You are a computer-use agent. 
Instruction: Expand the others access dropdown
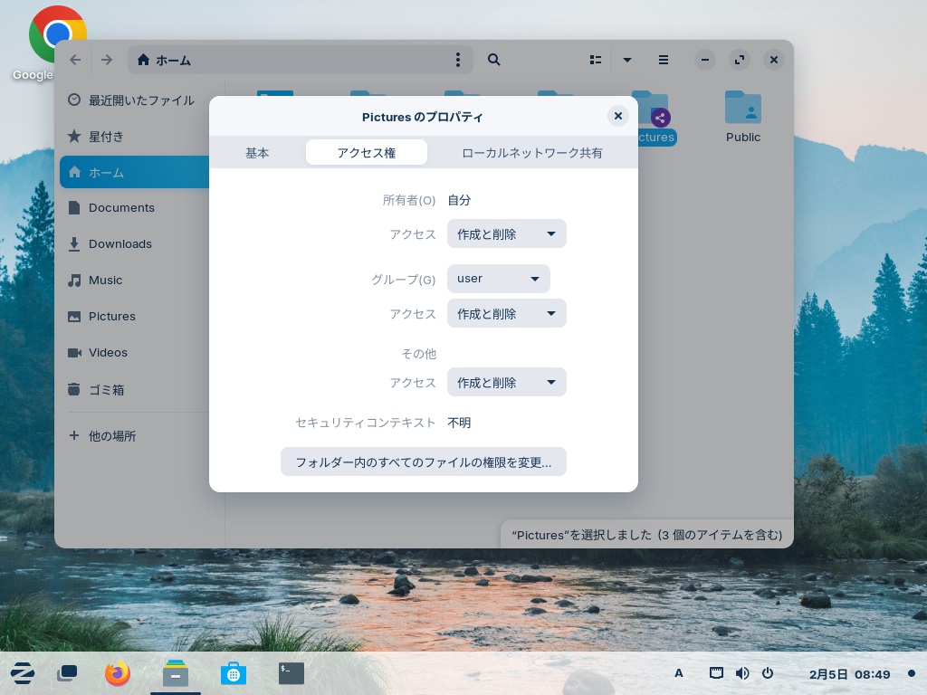(x=506, y=383)
